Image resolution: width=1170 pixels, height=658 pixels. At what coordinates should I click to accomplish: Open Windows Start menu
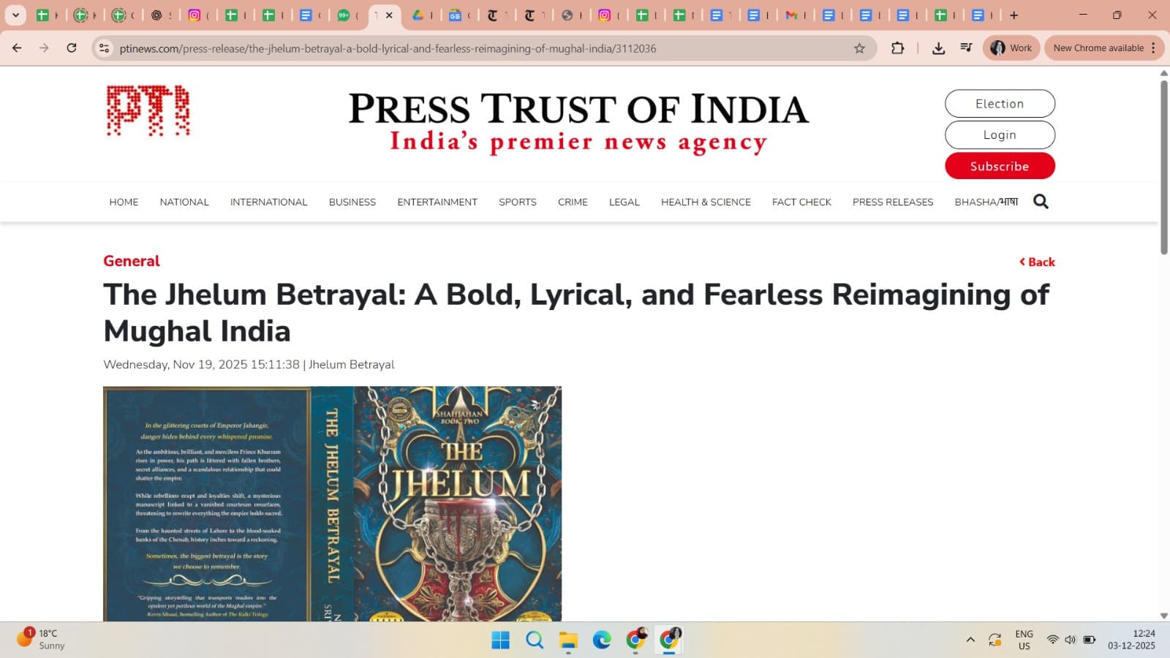[x=500, y=640]
